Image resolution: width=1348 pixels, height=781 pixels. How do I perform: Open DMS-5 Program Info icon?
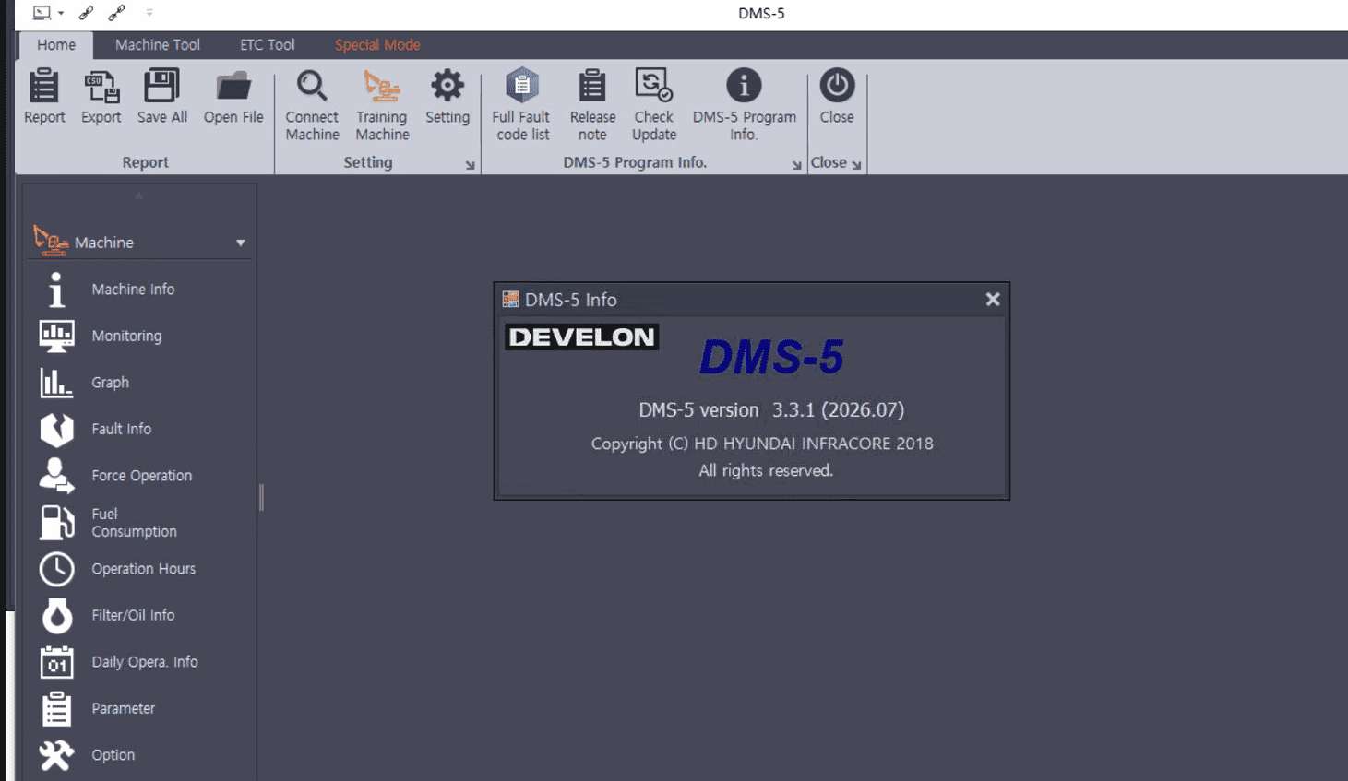[744, 86]
